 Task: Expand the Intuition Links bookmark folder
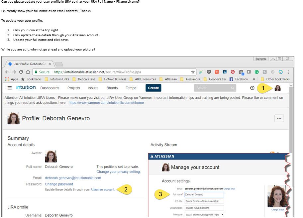click(57, 79)
